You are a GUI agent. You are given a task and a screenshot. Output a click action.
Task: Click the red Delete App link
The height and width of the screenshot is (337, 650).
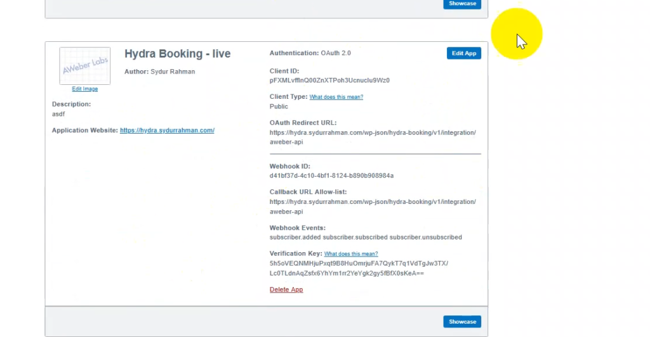coord(286,289)
